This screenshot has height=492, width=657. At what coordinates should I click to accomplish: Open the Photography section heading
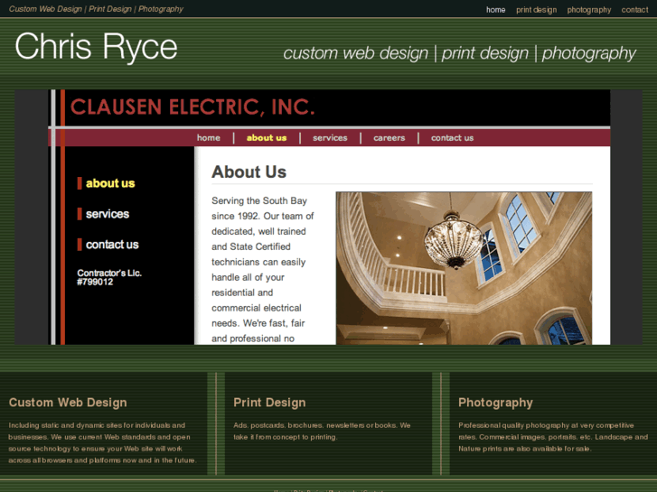495,403
